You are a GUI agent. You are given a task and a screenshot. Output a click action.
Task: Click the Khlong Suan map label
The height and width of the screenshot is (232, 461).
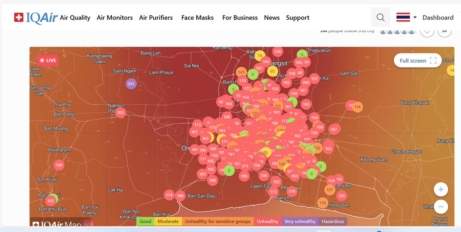coord(374,159)
